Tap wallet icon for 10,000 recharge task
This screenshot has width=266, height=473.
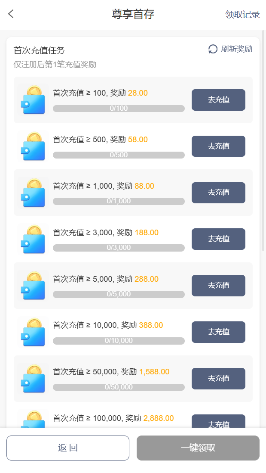pyautogui.click(x=33, y=332)
